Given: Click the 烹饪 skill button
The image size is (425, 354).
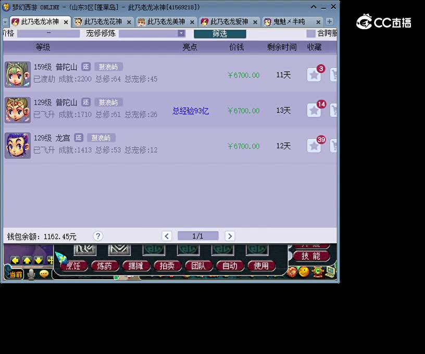Looking at the screenshot, I should [73, 266].
